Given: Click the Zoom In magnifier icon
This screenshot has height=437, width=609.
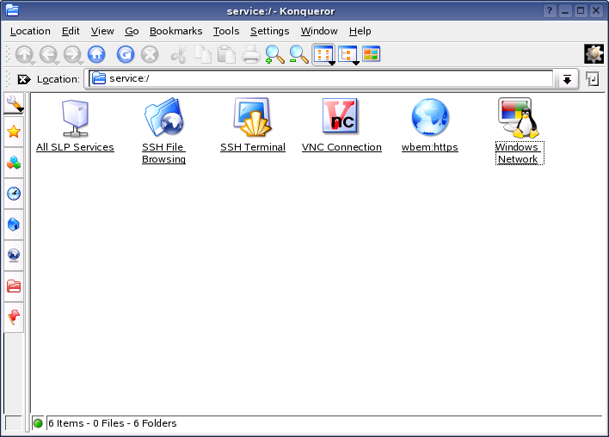Looking at the screenshot, I should [x=274, y=54].
